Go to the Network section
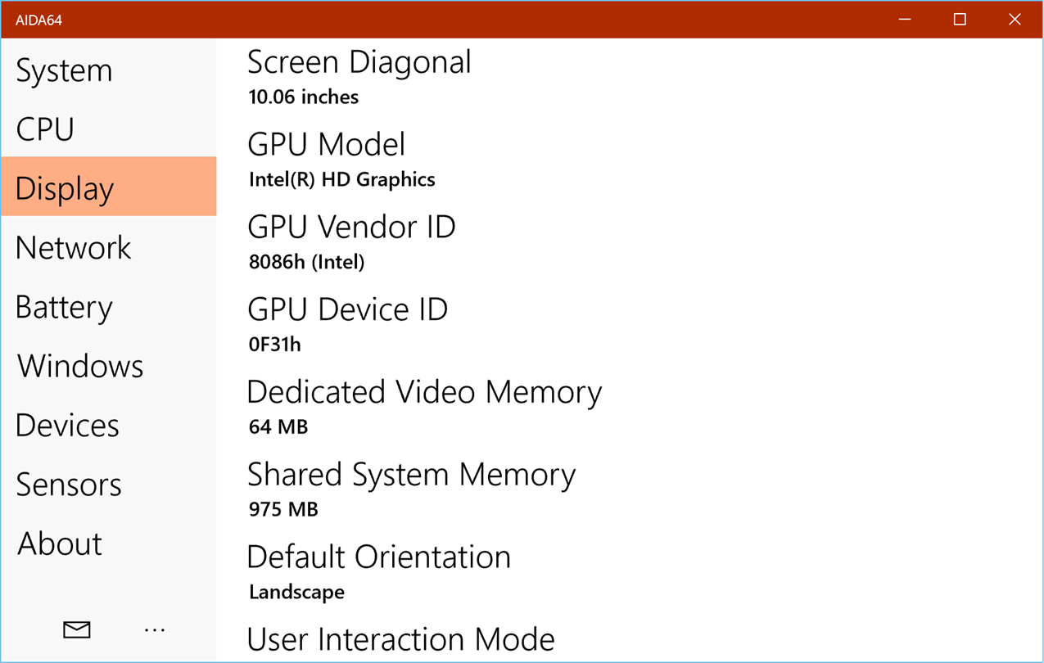Viewport: 1044px width, 663px height. coord(74,247)
